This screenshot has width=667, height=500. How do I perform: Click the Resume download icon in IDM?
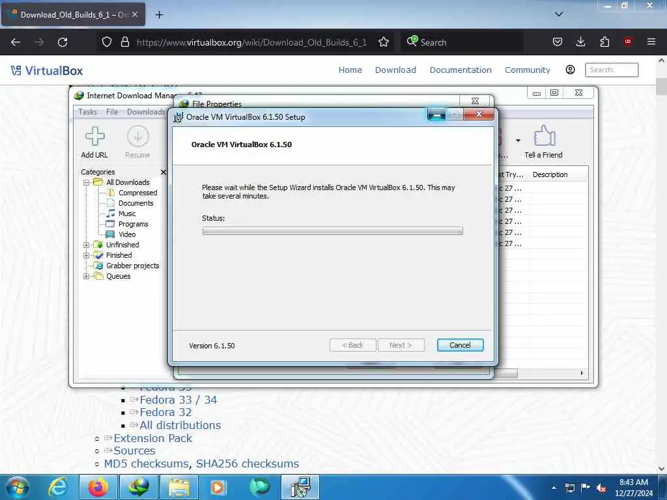(x=138, y=136)
